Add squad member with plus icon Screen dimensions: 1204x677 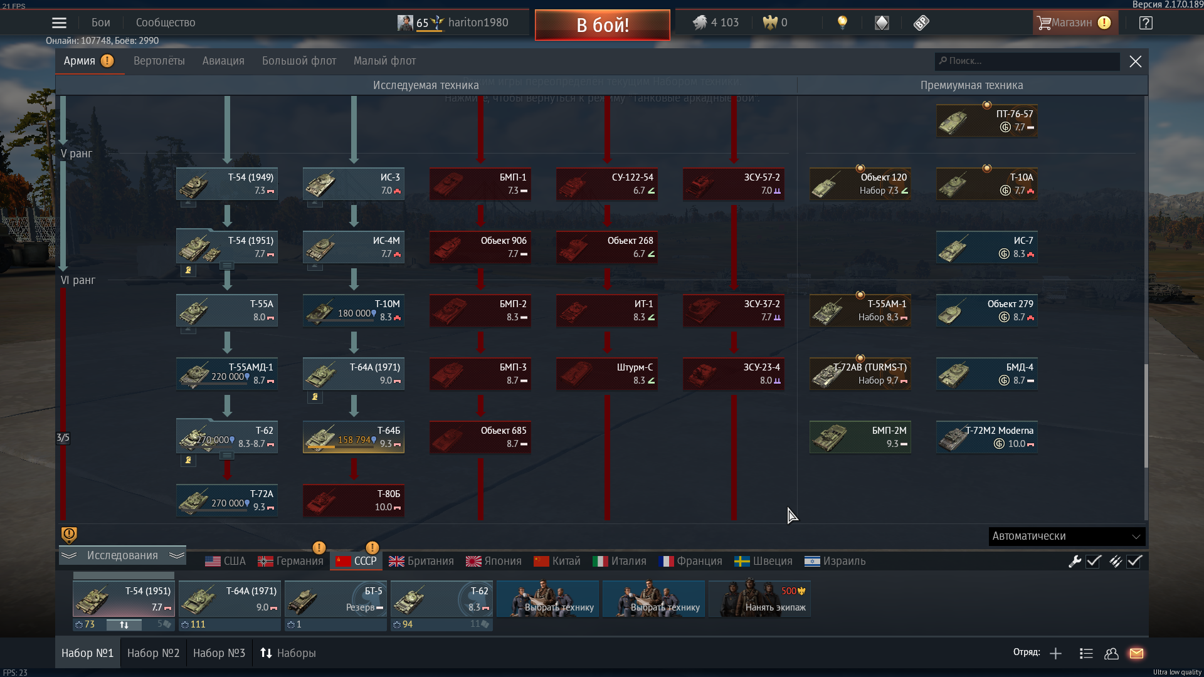coord(1055,654)
